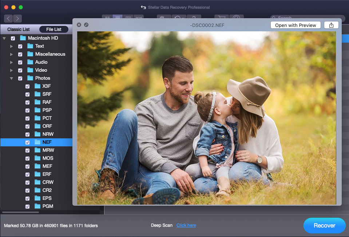Select the NRW folder row
Screen dimensions: 349x237
[x=36, y=134]
